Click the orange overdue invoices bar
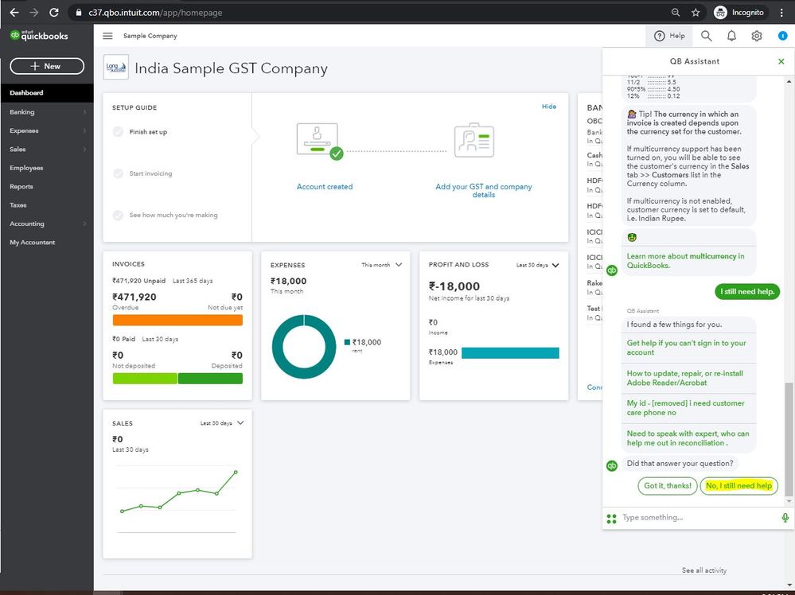Screen dimensions: 795x595 click(x=177, y=320)
